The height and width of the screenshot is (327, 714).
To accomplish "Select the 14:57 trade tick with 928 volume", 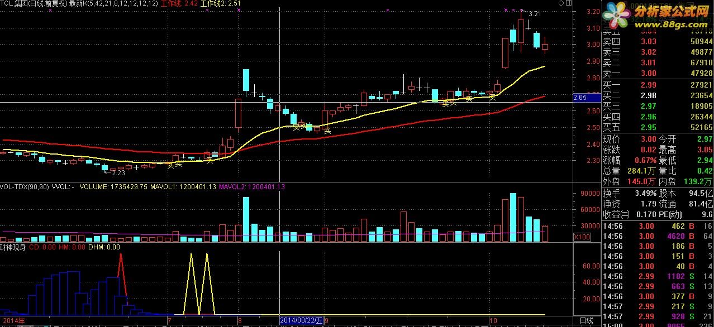I will [x=657, y=316].
